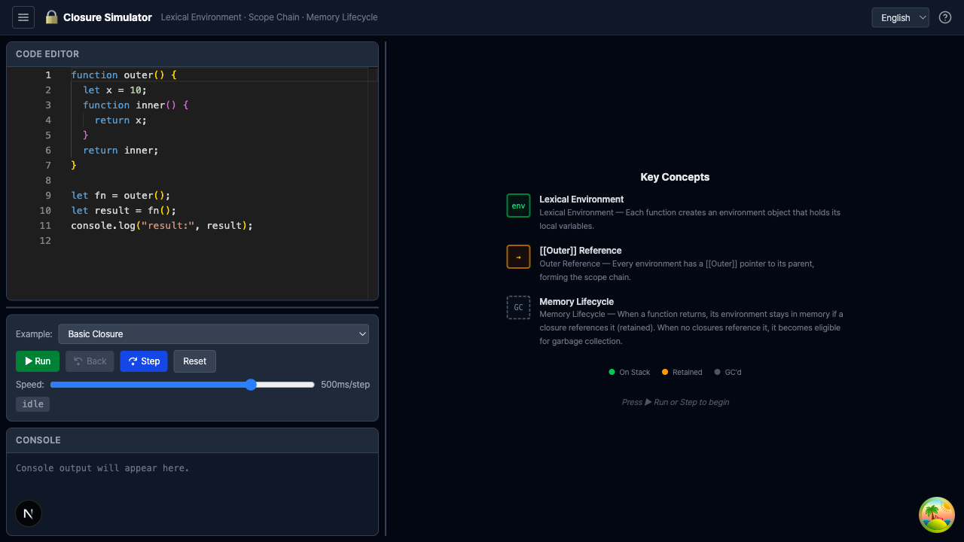
Task: Click line 9 in the code editor
Action: 120,196
